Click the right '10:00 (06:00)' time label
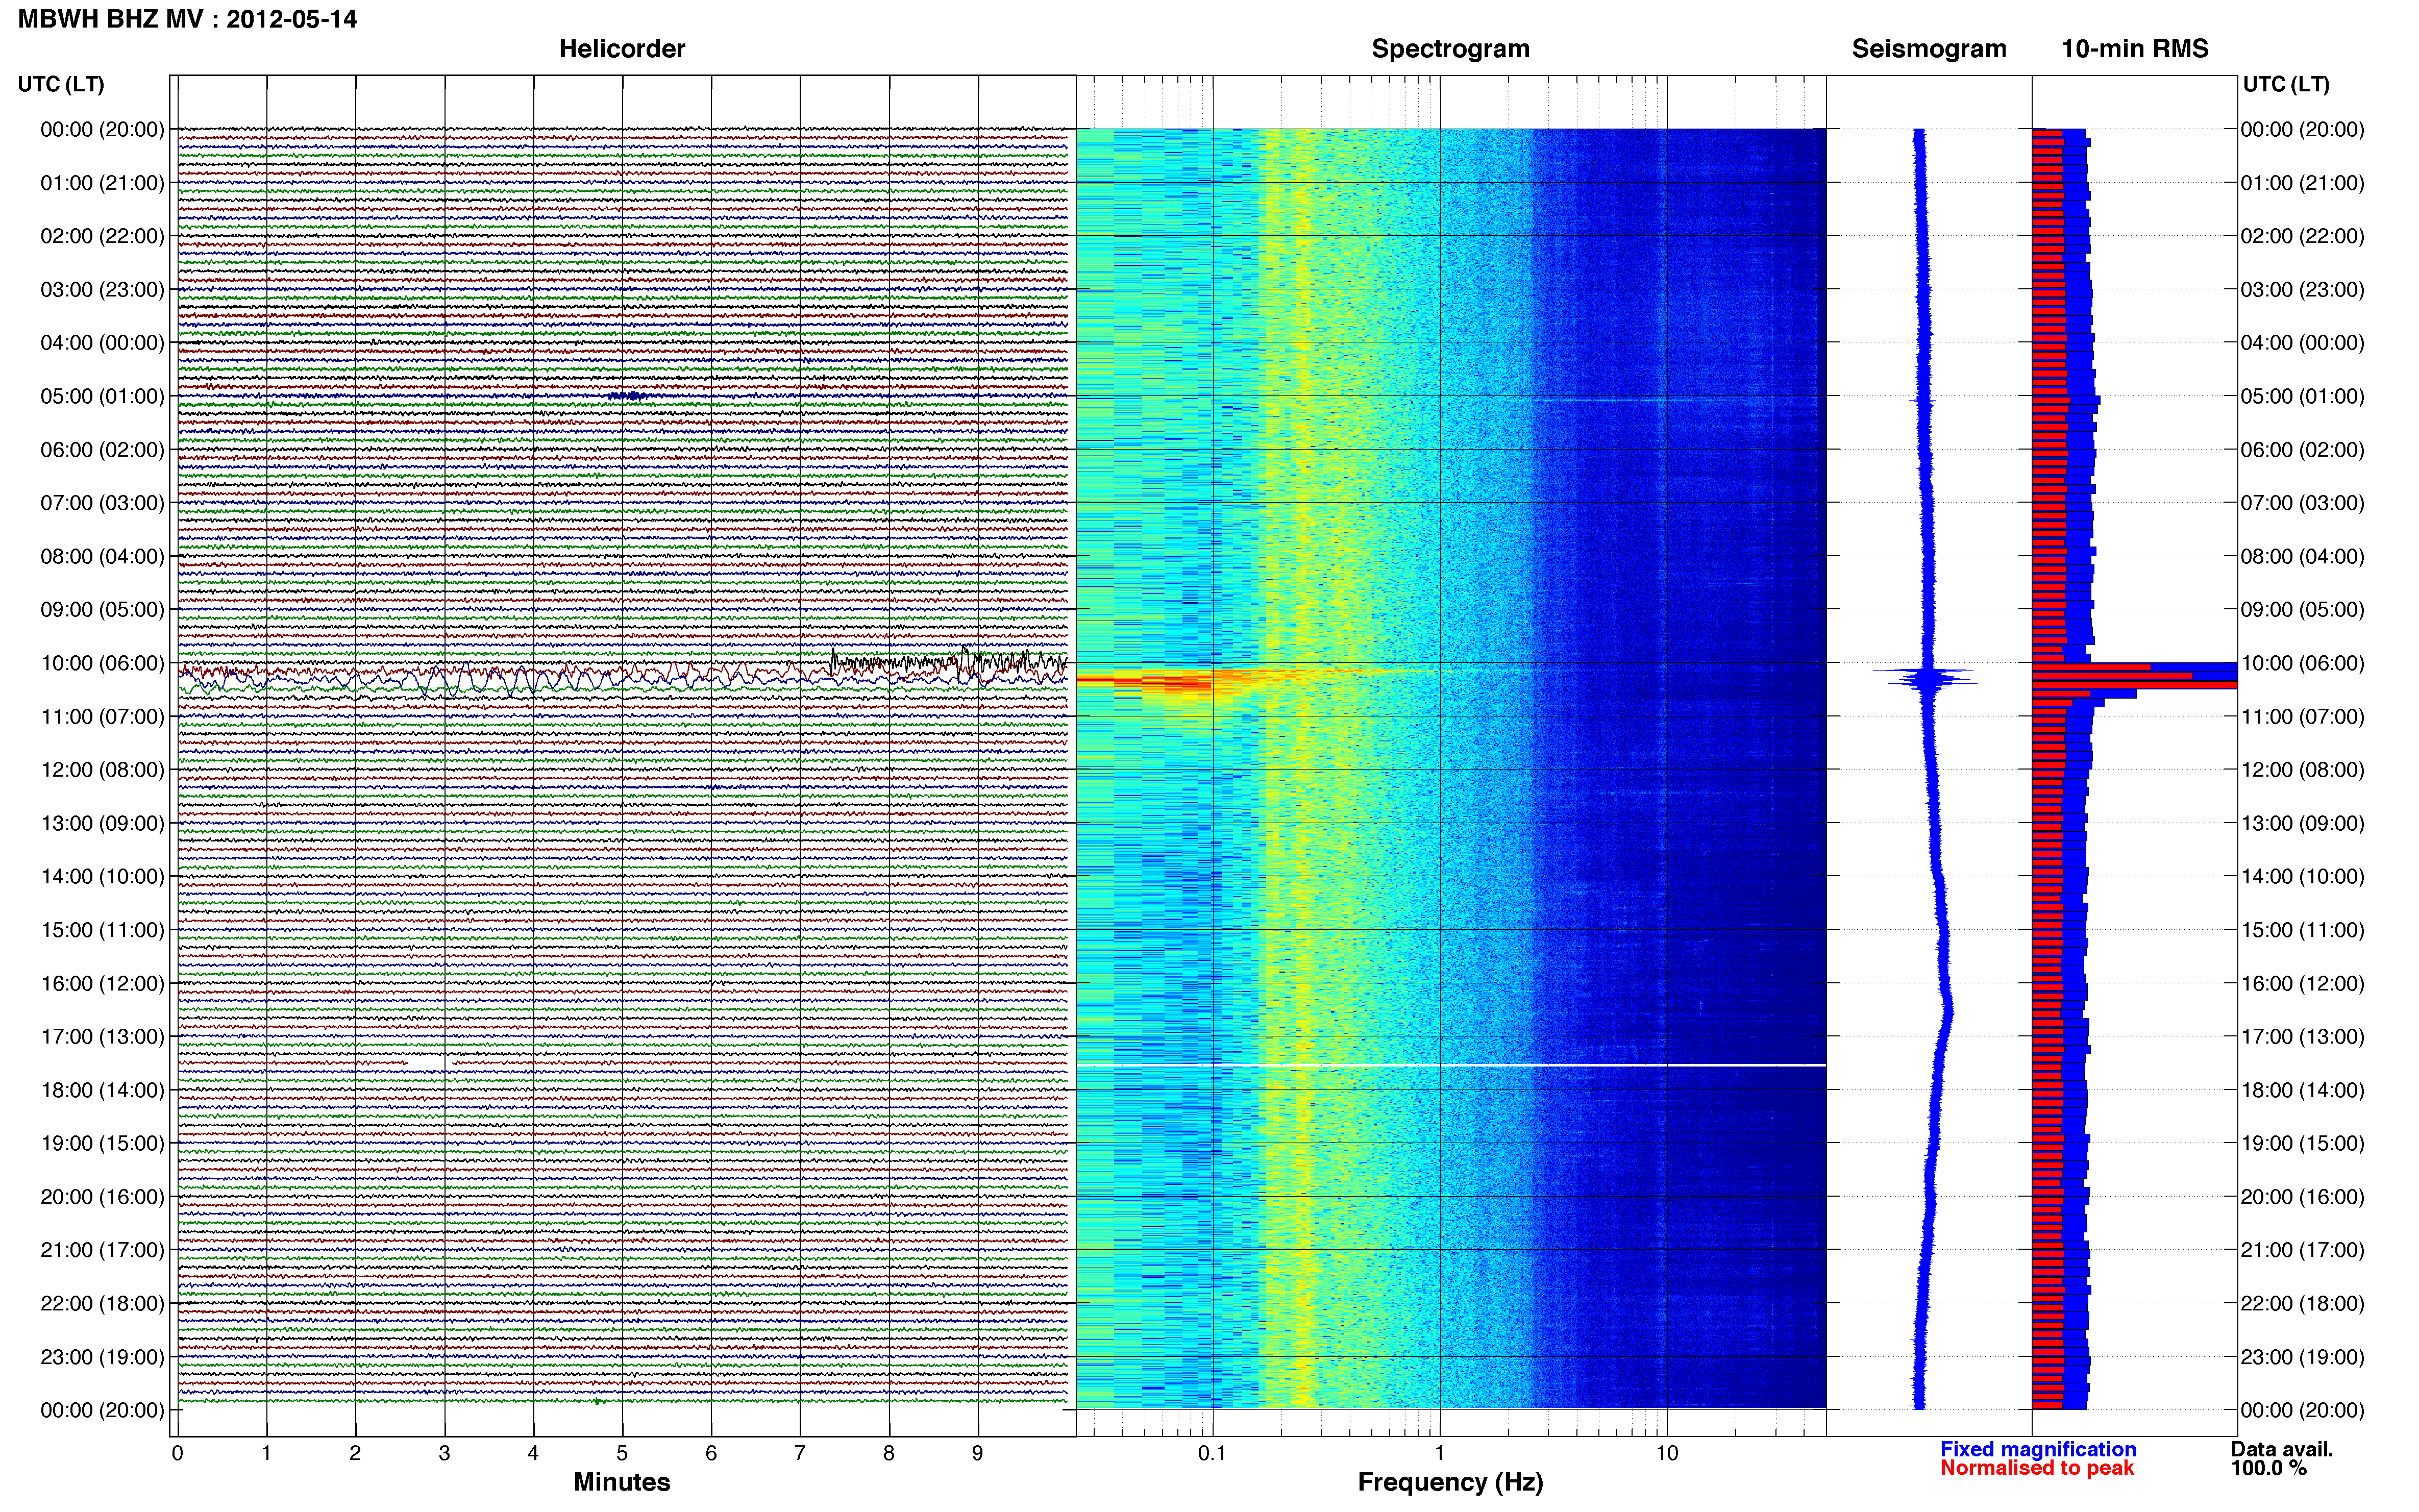Screen dimensions: 2419x1512 point(2302,663)
